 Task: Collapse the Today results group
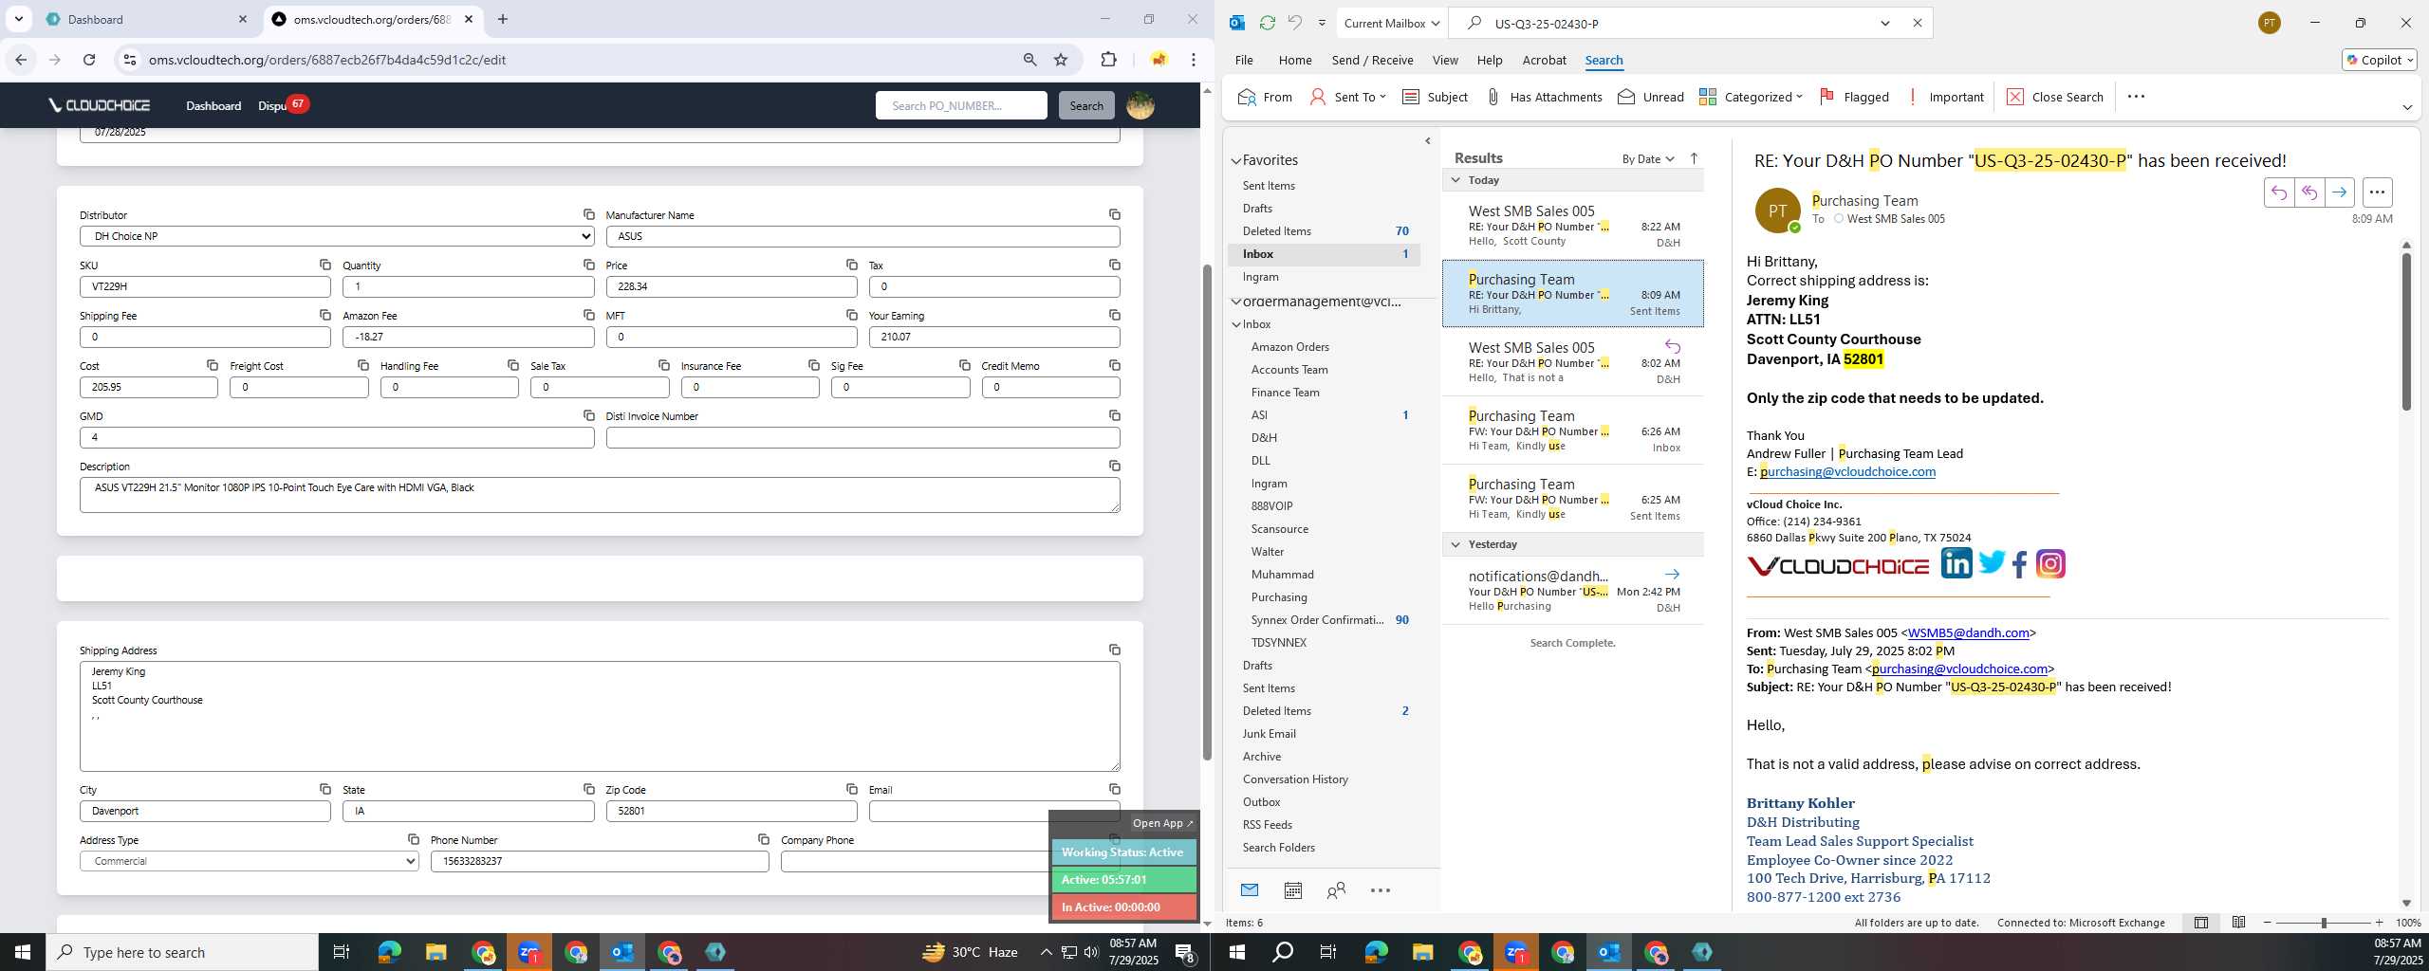tap(1456, 179)
